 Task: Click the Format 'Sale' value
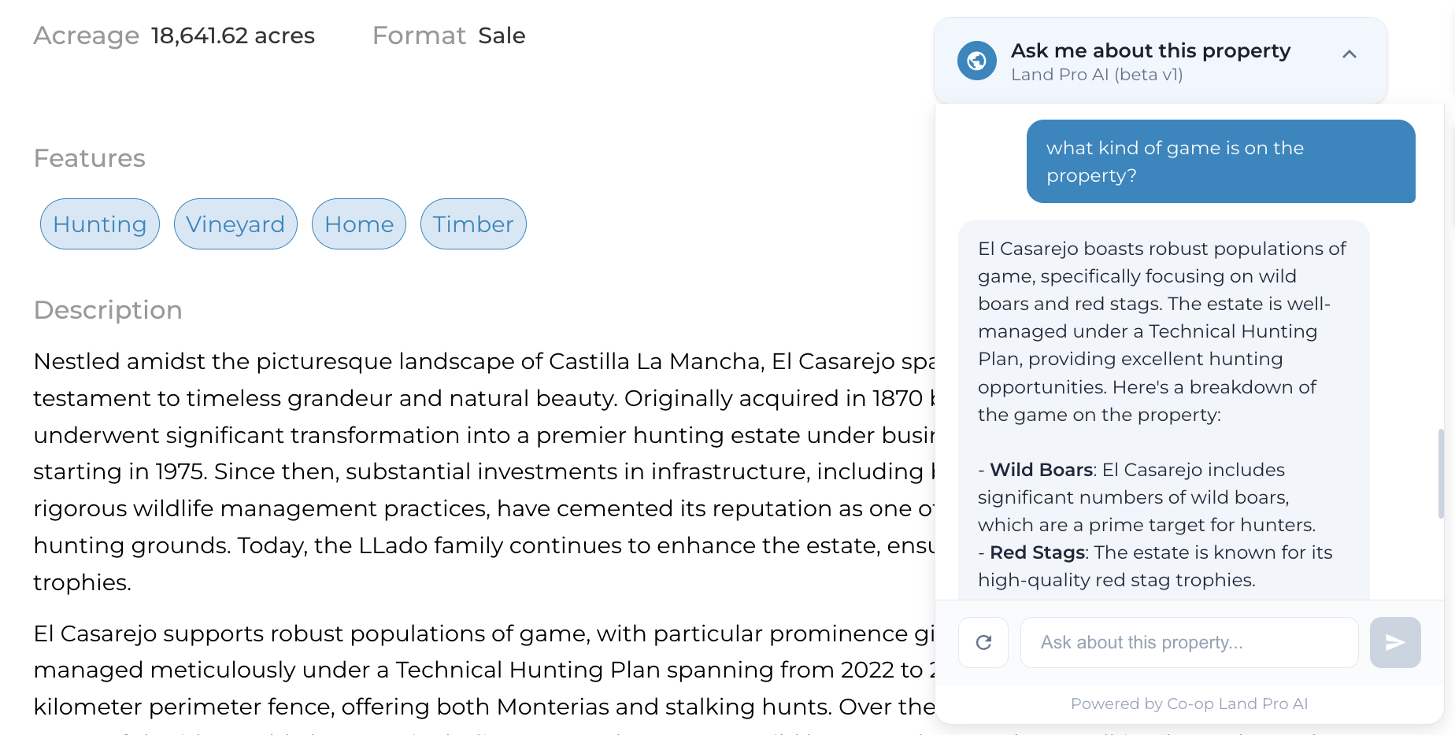(x=502, y=35)
